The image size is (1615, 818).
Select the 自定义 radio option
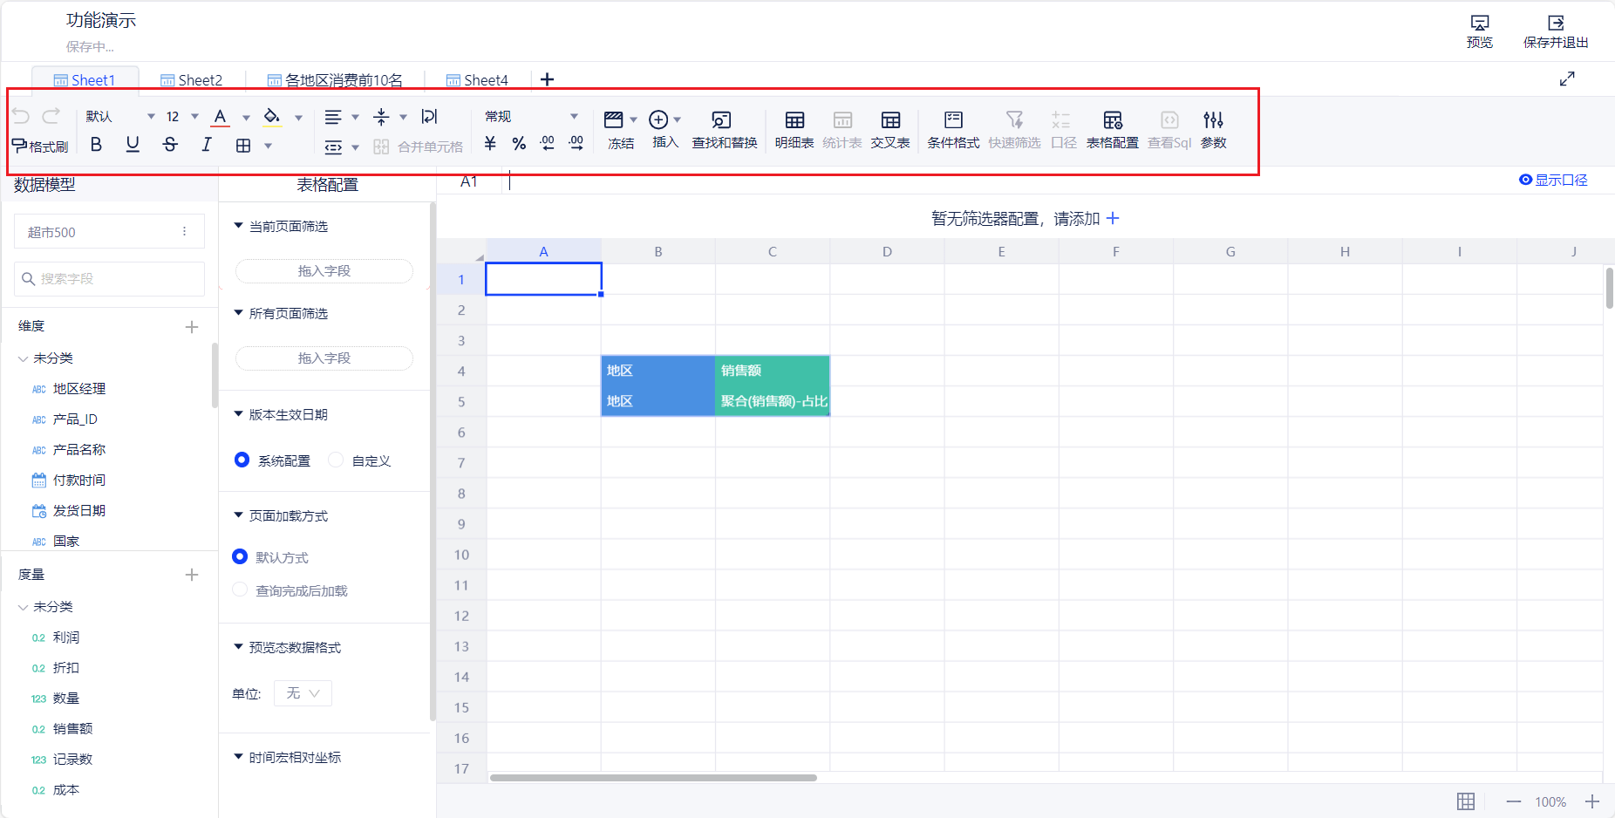click(x=337, y=460)
